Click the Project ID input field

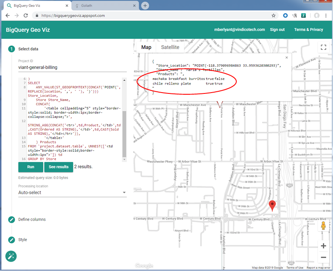[72, 68]
